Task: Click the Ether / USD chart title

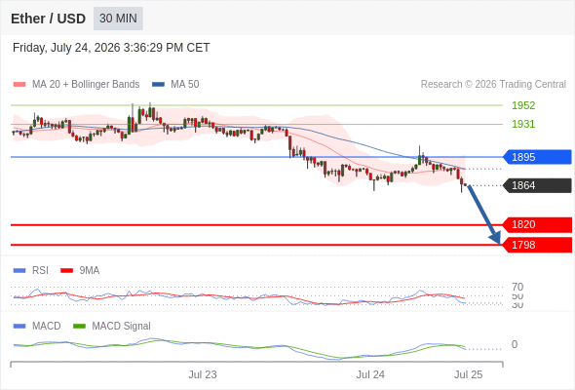Action: click(x=48, y=19)
